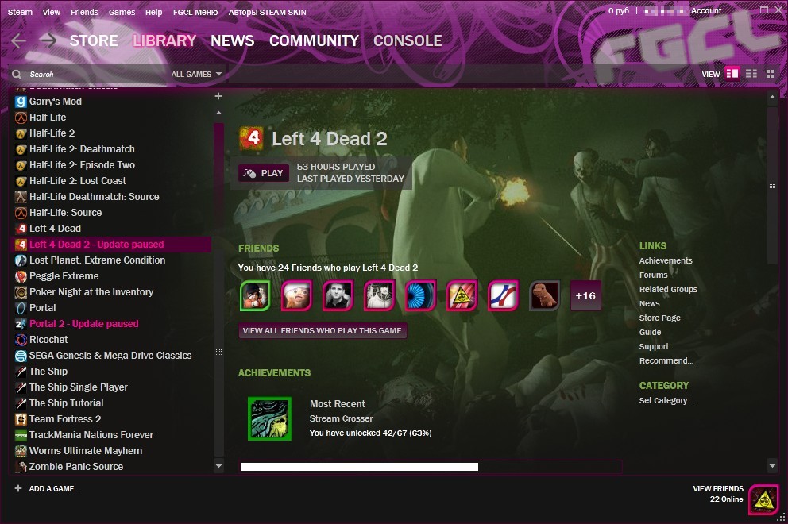
Task: Click the Stream Crosser achievement icon
Action: point(269,418)
